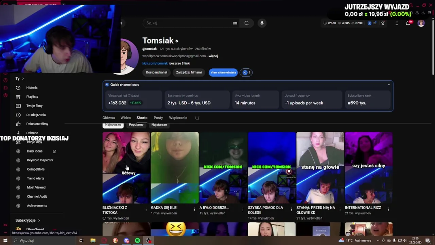Open Achievements in sidebar
This screenshot has height=245, width=435.
click(36, 206)
